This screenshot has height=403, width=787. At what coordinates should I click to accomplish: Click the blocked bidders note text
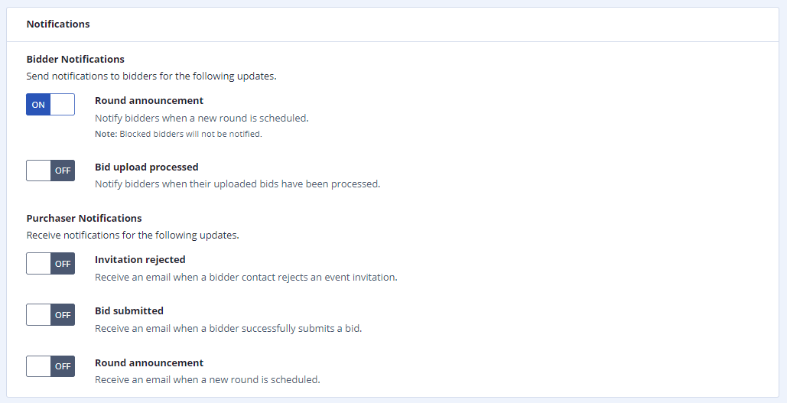(x=178, y=134)
